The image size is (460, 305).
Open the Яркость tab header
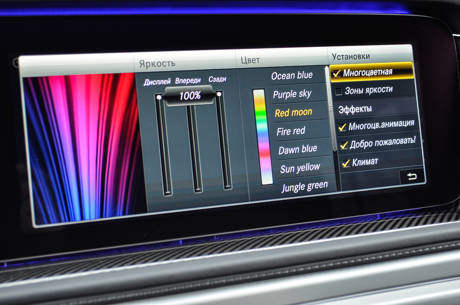(157, 63)
